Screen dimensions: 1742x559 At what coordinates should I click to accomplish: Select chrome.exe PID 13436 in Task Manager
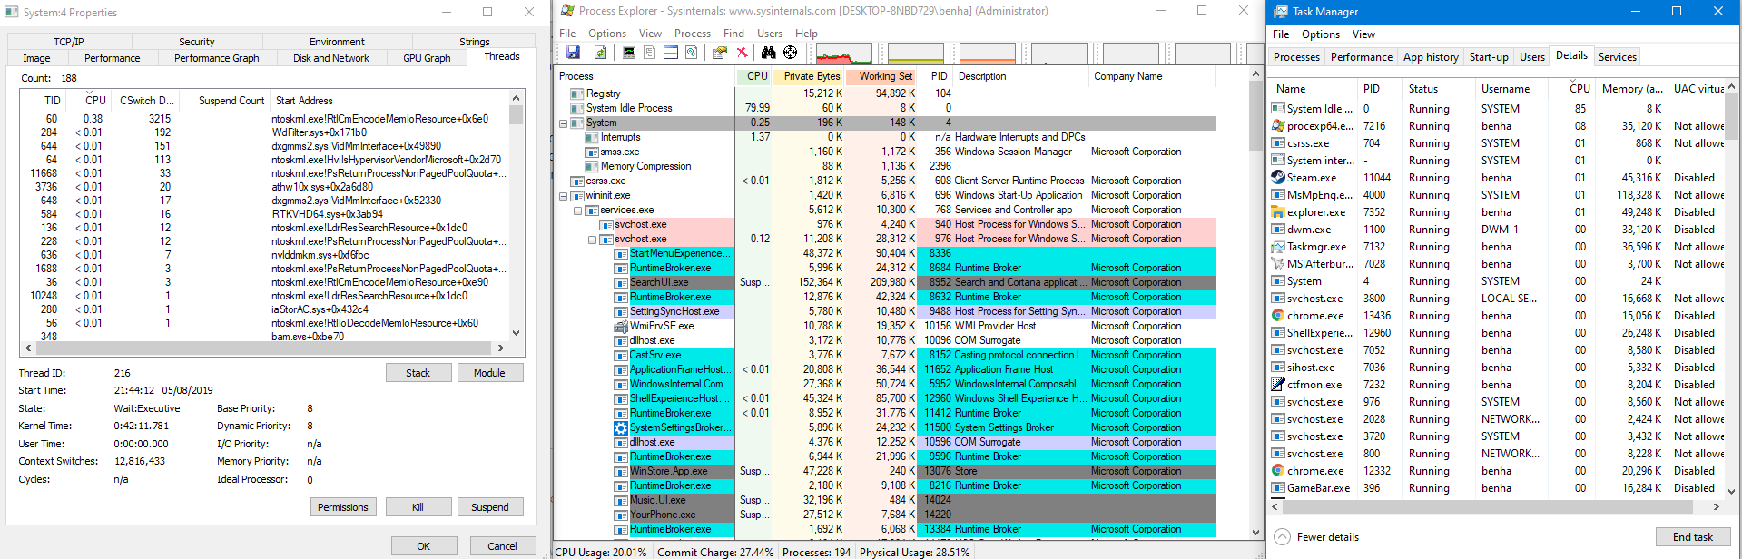(1496, 316)
